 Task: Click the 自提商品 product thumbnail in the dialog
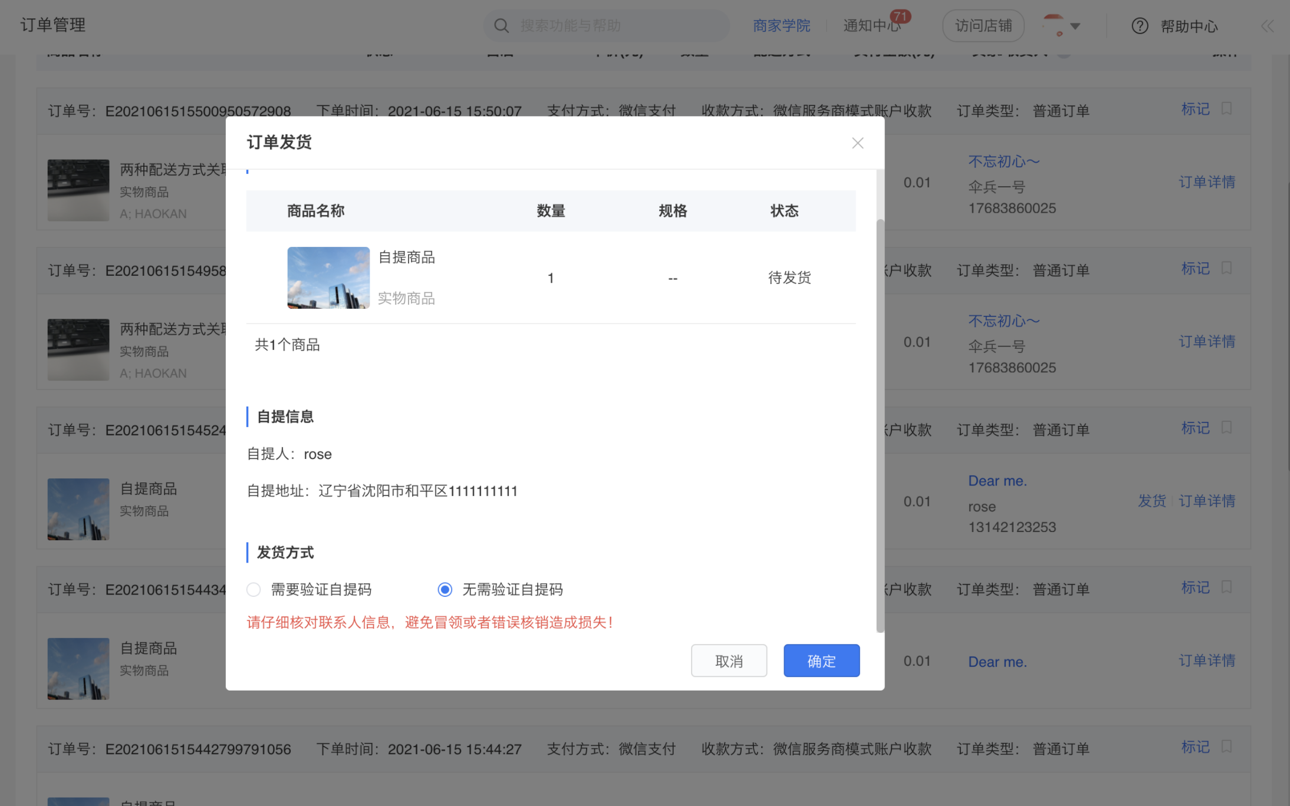pos(328,278)
